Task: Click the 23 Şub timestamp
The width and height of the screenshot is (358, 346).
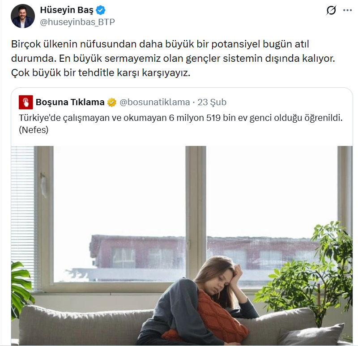Action: tap(212, 102)
